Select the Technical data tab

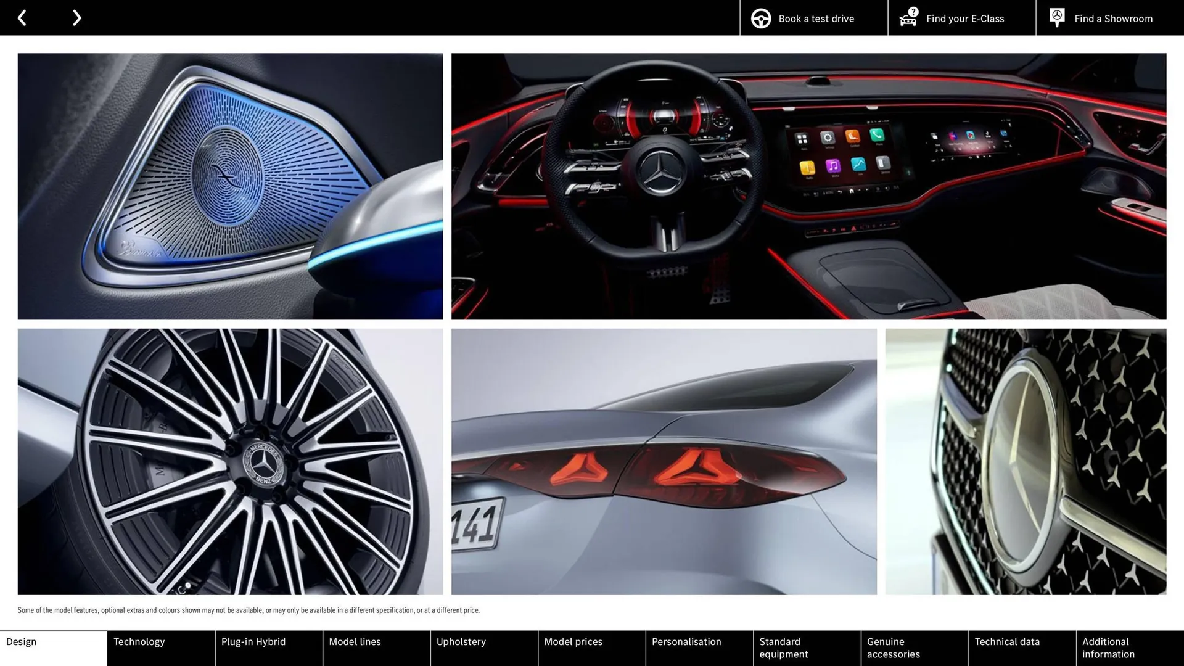click(1007, 647)
